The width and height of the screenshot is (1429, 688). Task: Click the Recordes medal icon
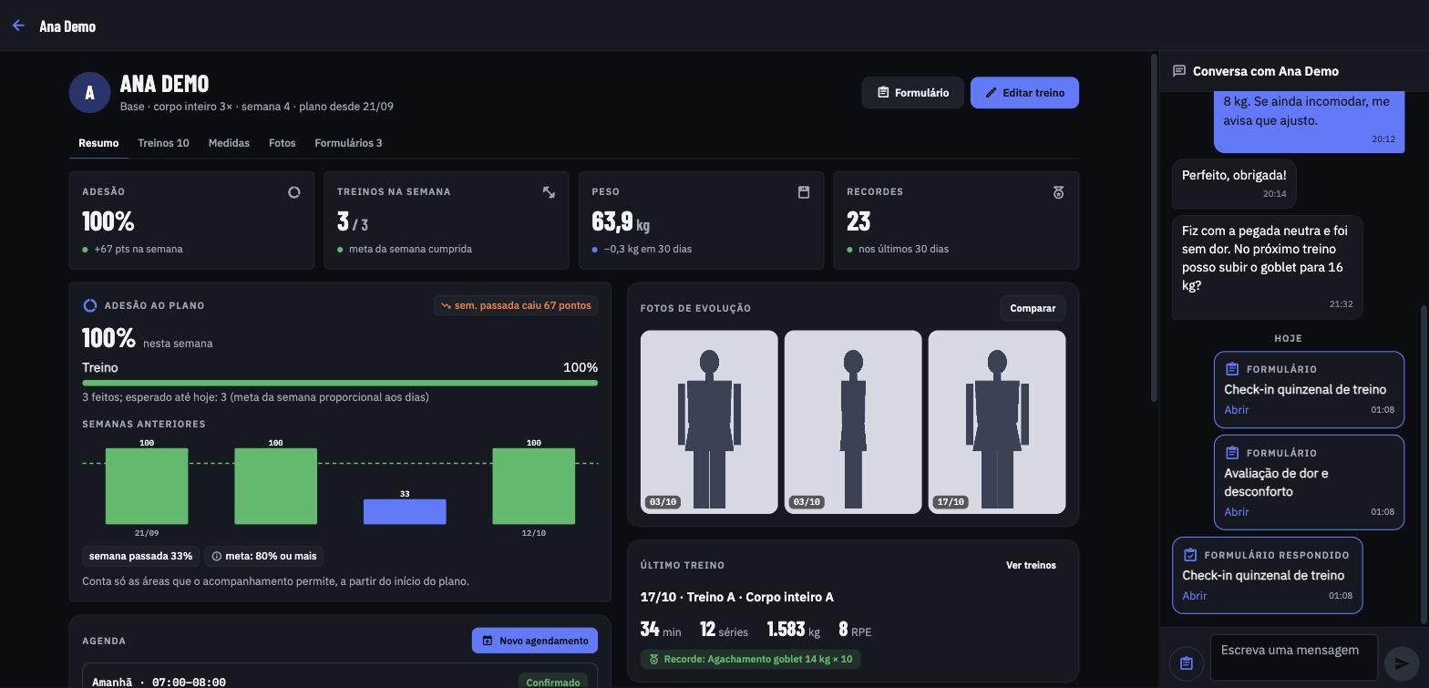pos(1058,192)
